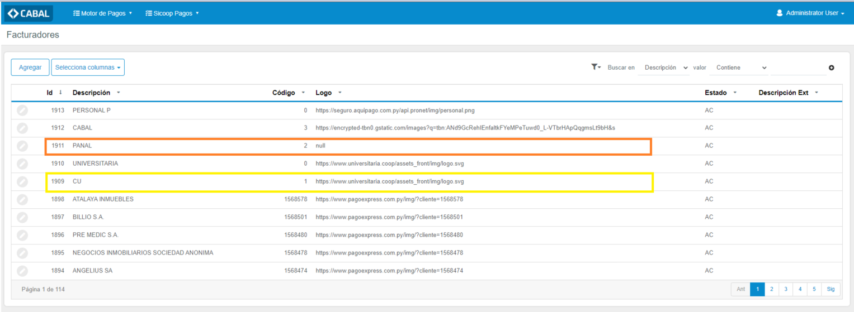Click the Agregar button
The image size is (854, 312).
tap(30, 68)
